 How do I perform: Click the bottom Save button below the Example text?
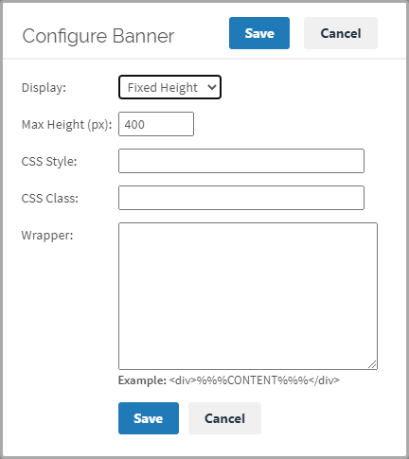149,418
